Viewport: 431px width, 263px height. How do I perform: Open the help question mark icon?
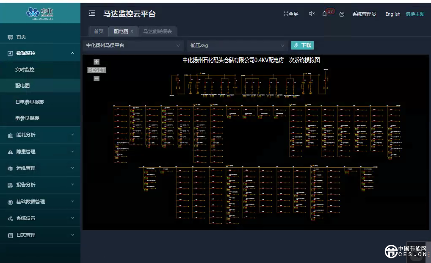coord(342,14)
